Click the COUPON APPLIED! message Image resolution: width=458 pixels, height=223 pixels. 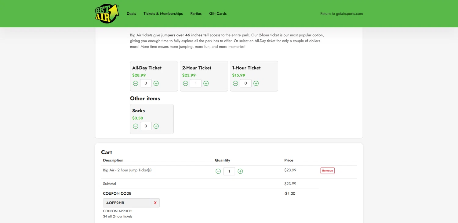[x=118, y=211]
